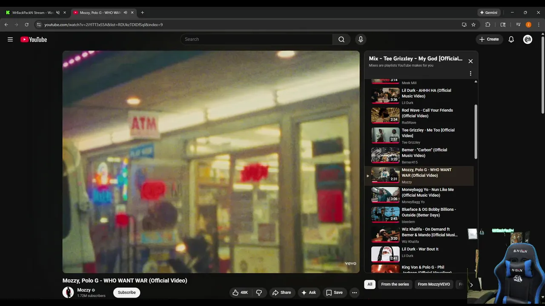The image size is (545, 306).
Task: Open Gemini in Chrome
Action: pos(488,13)
